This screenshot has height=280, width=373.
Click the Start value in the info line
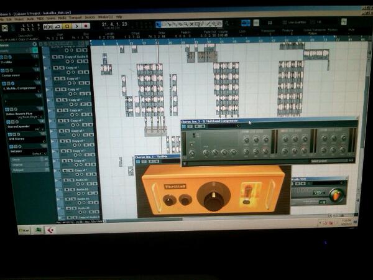click(x=55, y=38)
